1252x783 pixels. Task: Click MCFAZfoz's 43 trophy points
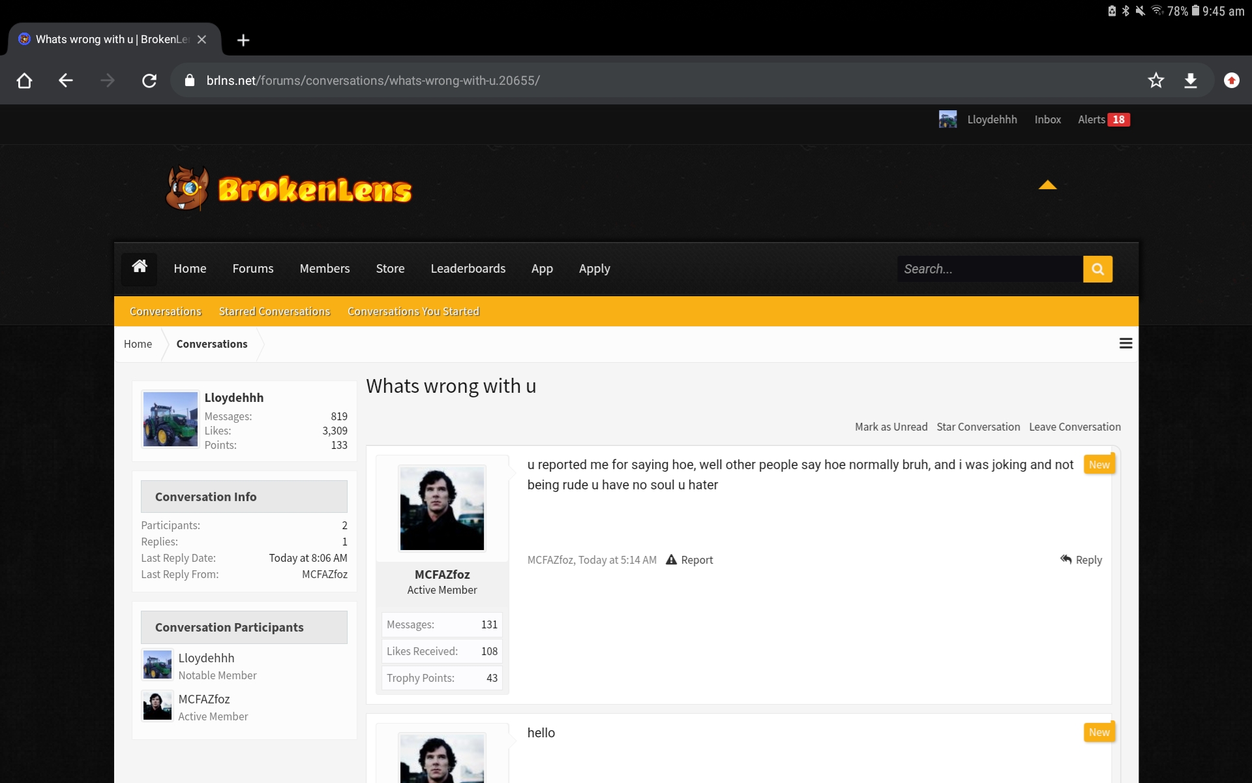pos(492,678)
